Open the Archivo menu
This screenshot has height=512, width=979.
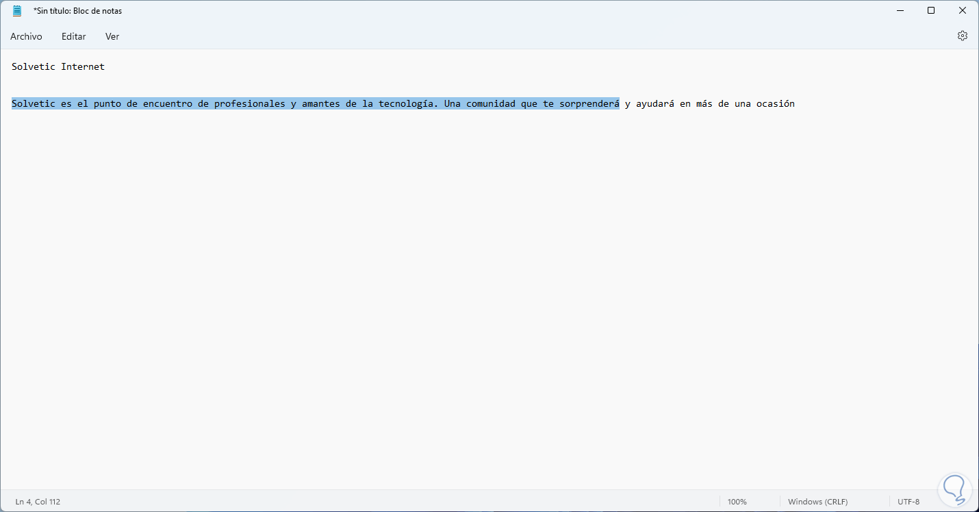coord(26,36)
